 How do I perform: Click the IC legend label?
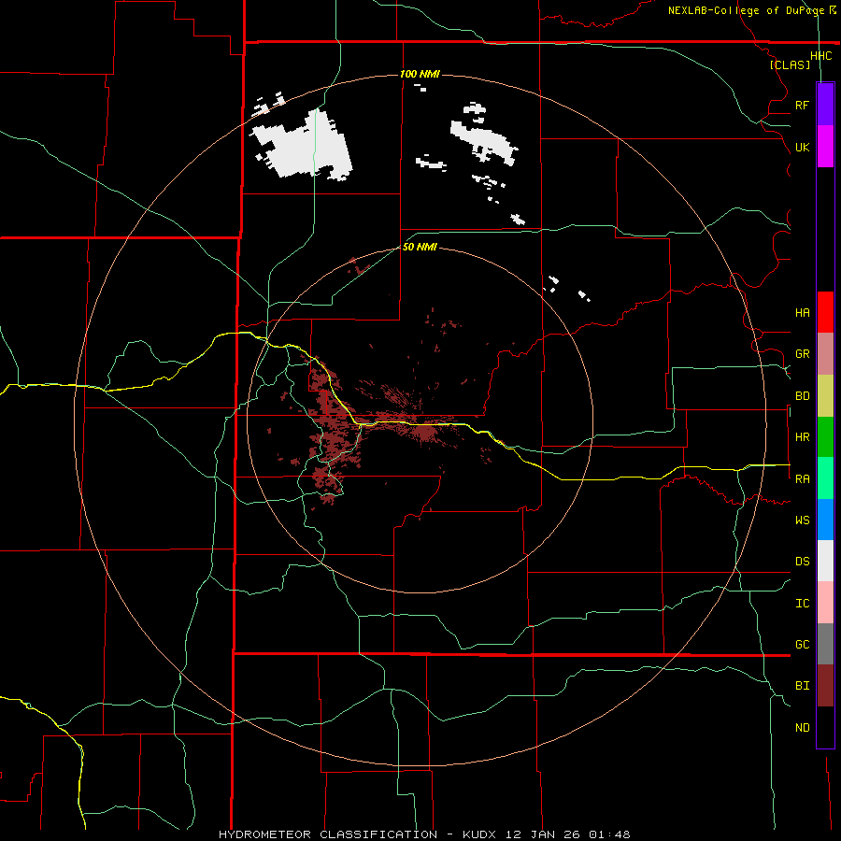(802, 604)
